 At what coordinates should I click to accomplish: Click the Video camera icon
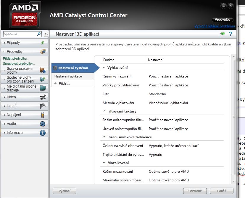[x=43, y=97]
